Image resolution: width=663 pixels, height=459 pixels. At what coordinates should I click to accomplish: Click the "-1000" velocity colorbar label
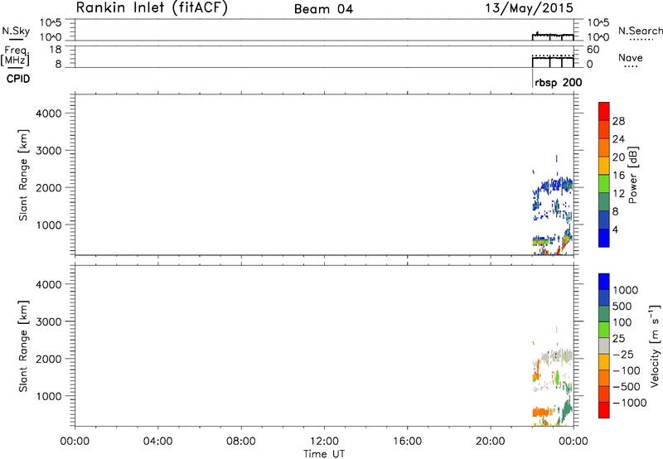(x=629, y=403)
